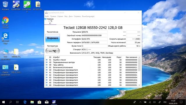Open the Файл menu
Image resolution: width=186 pixels, height=105 pixels.
[47, 16]
